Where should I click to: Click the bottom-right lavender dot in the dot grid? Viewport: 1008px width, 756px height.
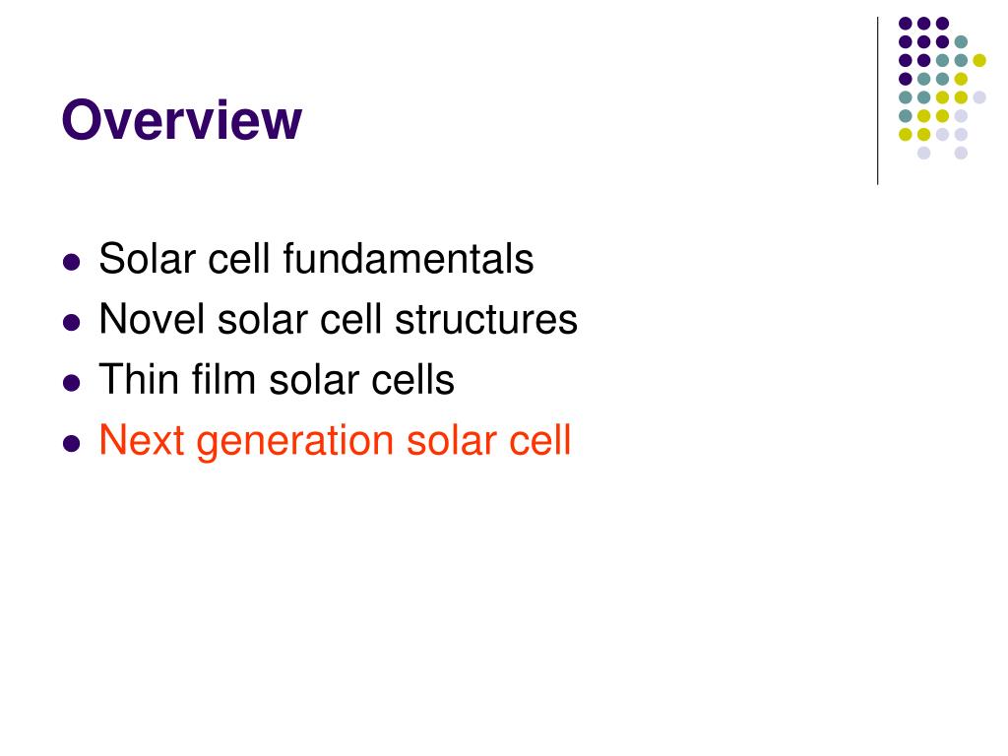click(961, 153)
